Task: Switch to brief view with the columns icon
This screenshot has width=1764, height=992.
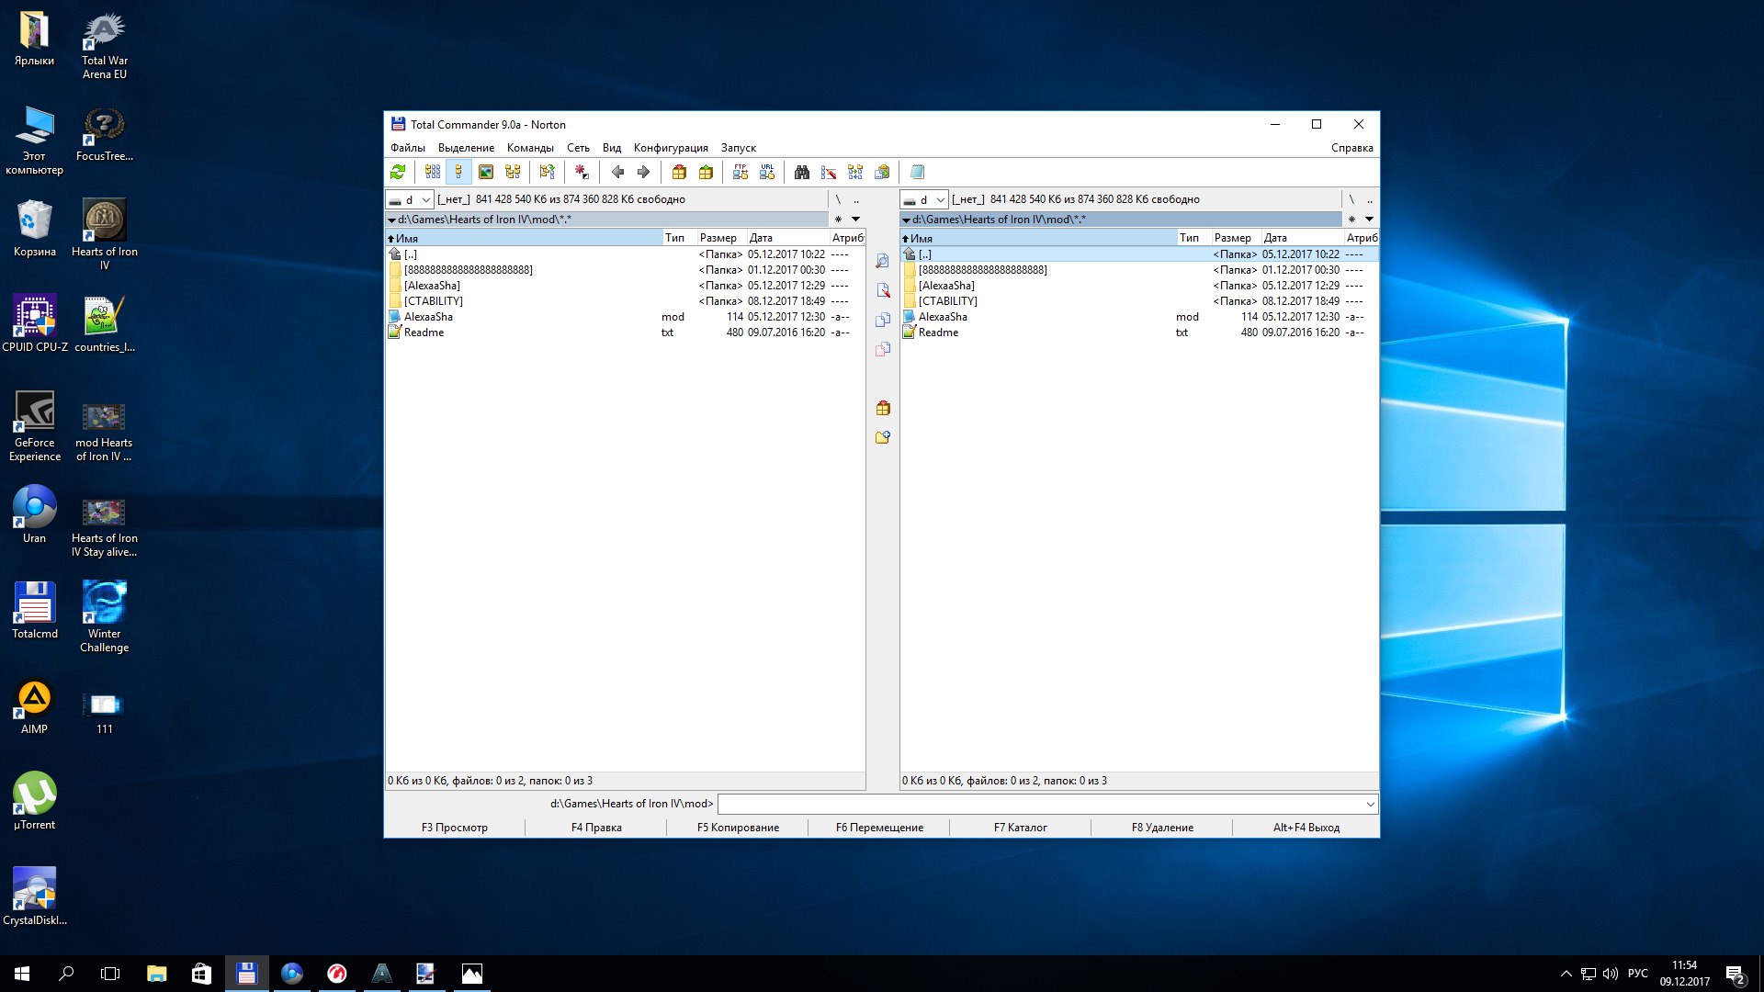Action: pyautogui.click(x=432, y=172)
